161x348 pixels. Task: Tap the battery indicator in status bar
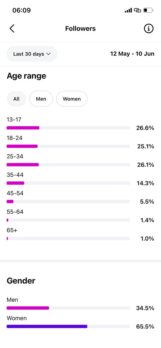148,10
